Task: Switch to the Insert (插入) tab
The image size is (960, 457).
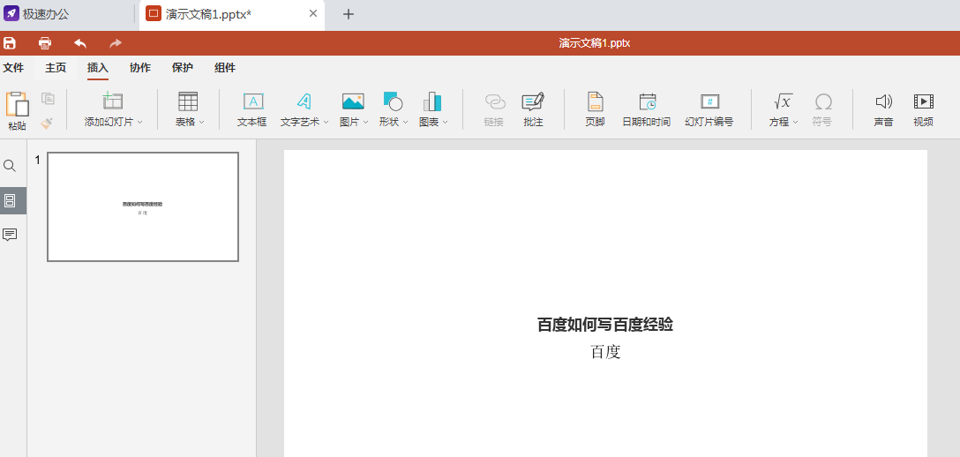Action: [98, 68]
